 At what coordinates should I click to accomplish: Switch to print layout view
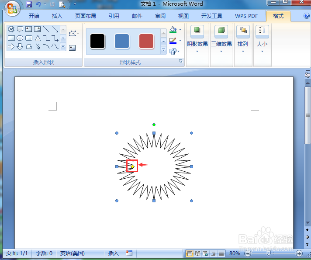190,253
